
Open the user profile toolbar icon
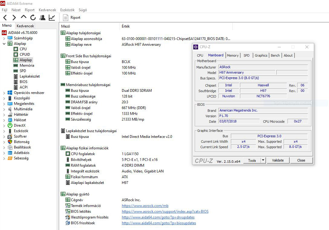pyautogui.click(x=42, y=18)
